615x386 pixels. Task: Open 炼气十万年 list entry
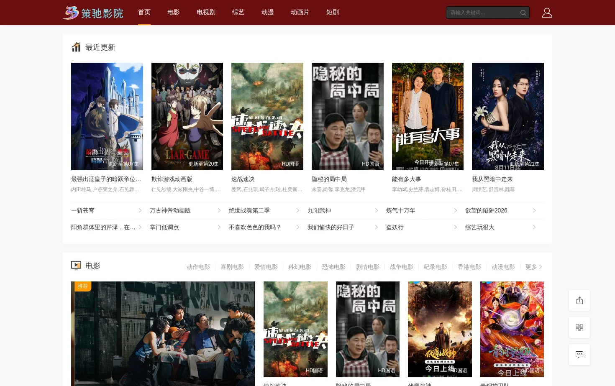[422, 211]
